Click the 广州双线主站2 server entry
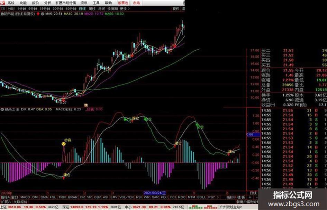The height and width of the screenshot is (210, 327). (230, 207)
